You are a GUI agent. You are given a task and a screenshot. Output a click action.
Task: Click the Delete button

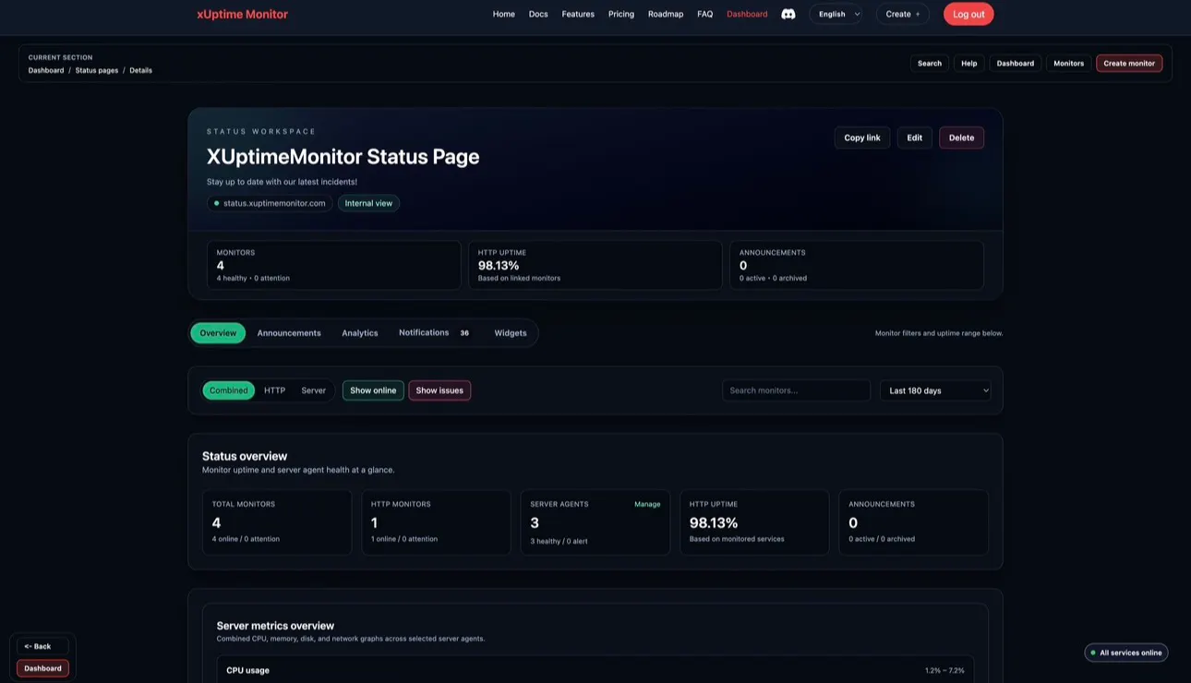(961, 138)
